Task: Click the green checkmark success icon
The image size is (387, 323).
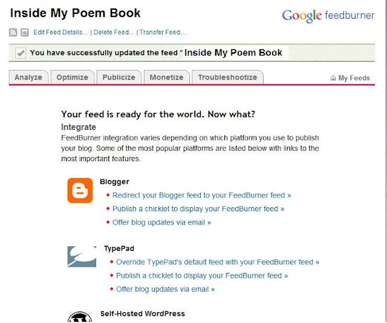Action: tap(21, 53)
